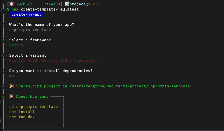The image size is (224, 131).
Task: Click the @1.2.0 version label in prompt
Action: coord(93,4)
